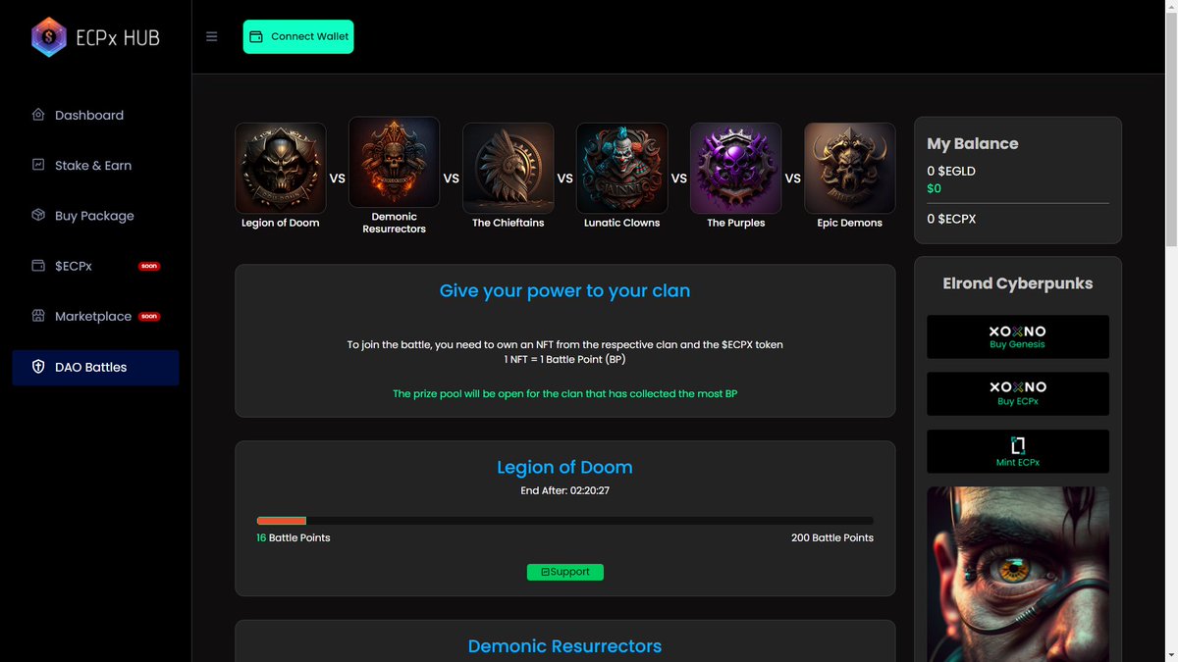
Task: Click the ECPx HUB hexagon logo
Action: pos(49,37)
